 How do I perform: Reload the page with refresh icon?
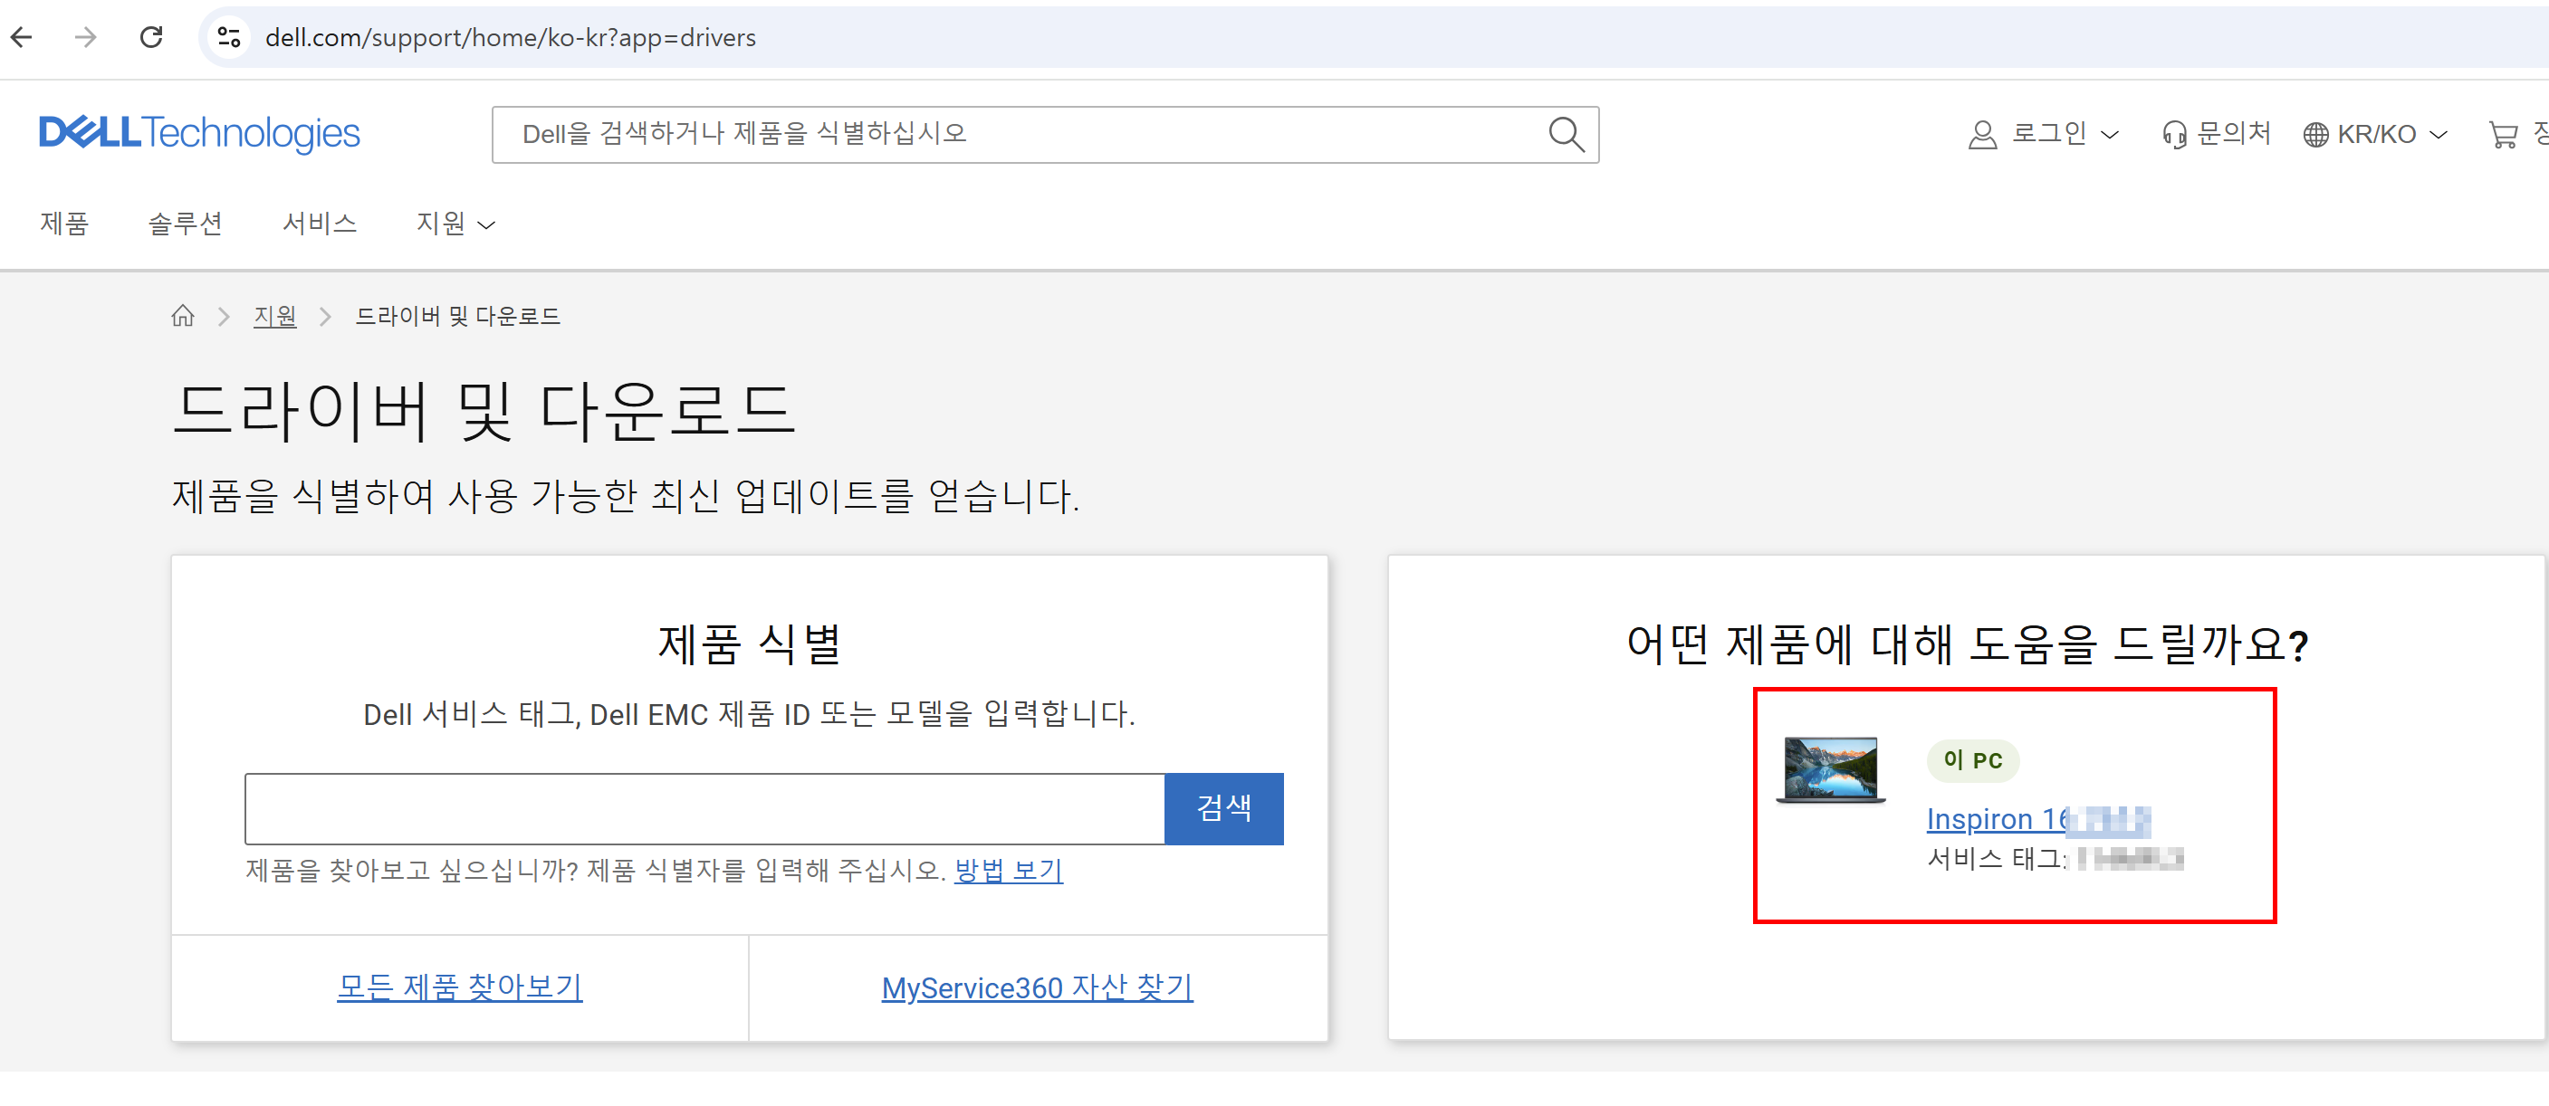click(151, 38)
